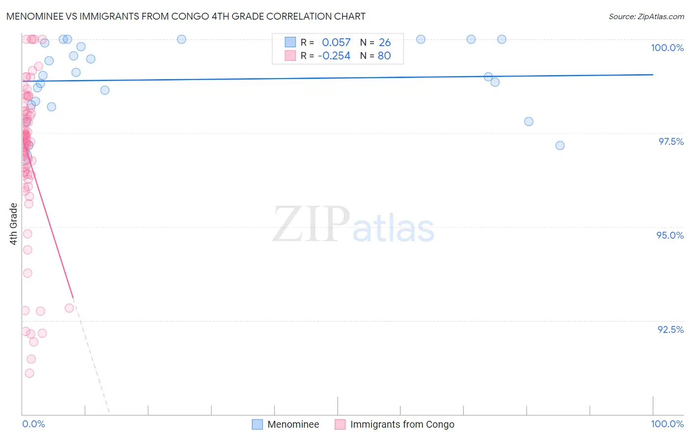Click the 4th Grade y-axis label
This screenshot has height=438, width=690.
coord(13,223)
